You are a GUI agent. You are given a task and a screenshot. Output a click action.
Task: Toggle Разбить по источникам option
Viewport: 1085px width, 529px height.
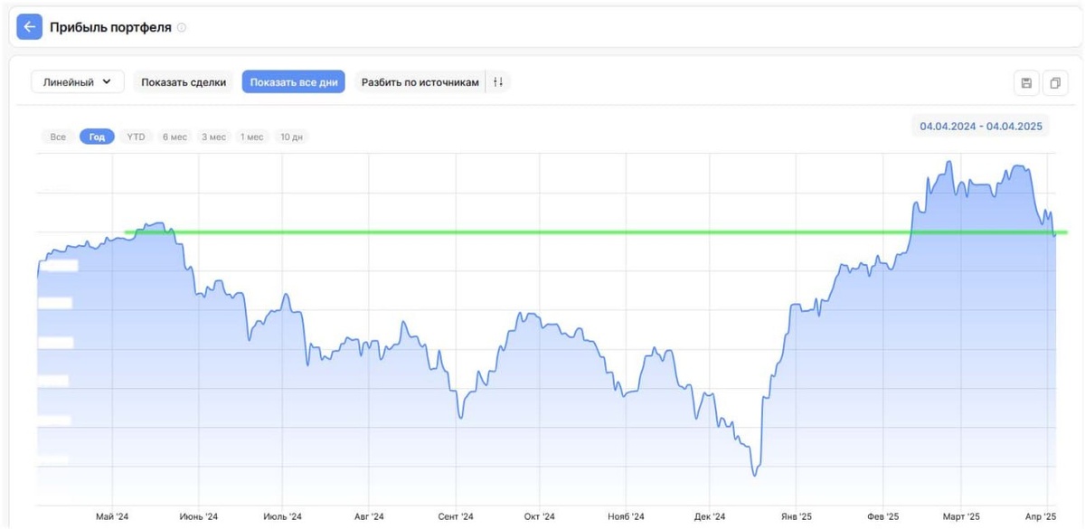pyautogui.click(x=420, y=82)
